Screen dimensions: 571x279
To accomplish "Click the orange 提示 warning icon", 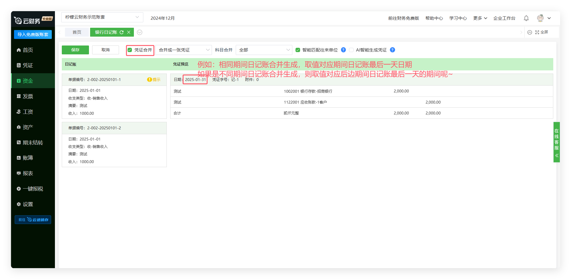I will (x=149, y=80).
